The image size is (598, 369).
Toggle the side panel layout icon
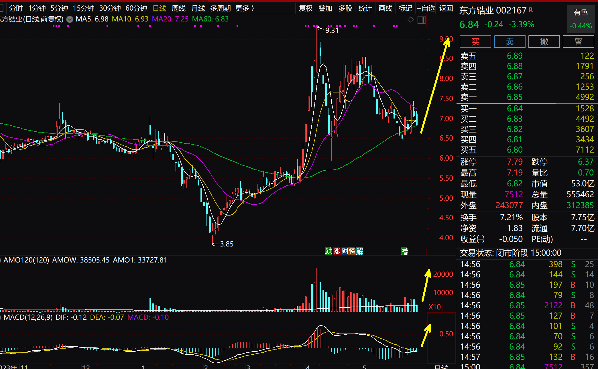click(x=422, y=20)
